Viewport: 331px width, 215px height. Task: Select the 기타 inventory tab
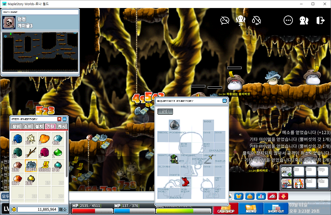[x=50, y=127]
